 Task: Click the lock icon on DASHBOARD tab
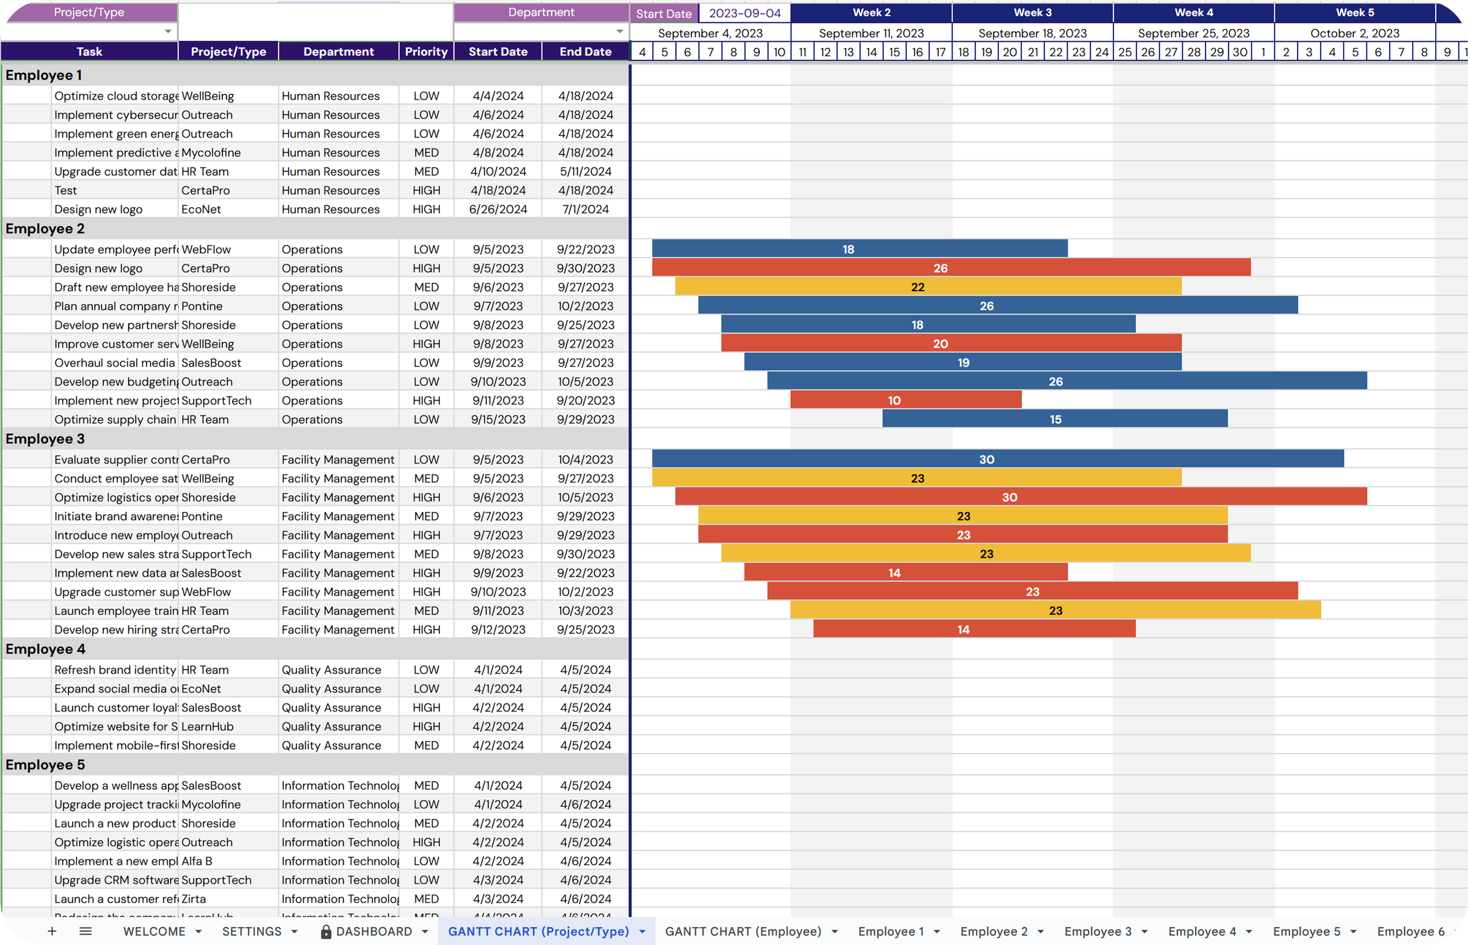326,931
